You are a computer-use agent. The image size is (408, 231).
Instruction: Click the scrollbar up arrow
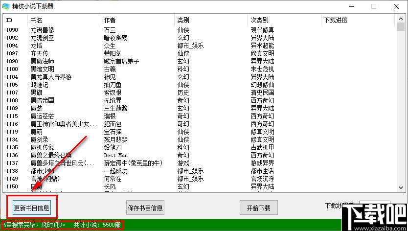[401, 19]
